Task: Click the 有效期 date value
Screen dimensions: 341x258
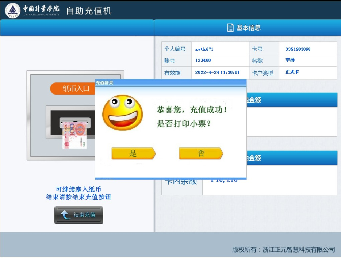Action: pos(217,73)
